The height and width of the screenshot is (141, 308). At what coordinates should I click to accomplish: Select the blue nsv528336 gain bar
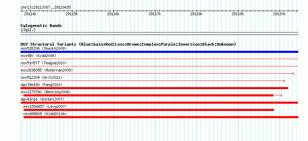159,52
